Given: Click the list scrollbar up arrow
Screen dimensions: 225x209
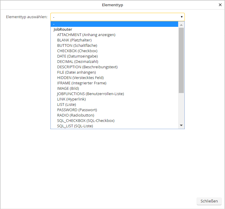Looking at the screenshot, I should (x=181, y=25).
